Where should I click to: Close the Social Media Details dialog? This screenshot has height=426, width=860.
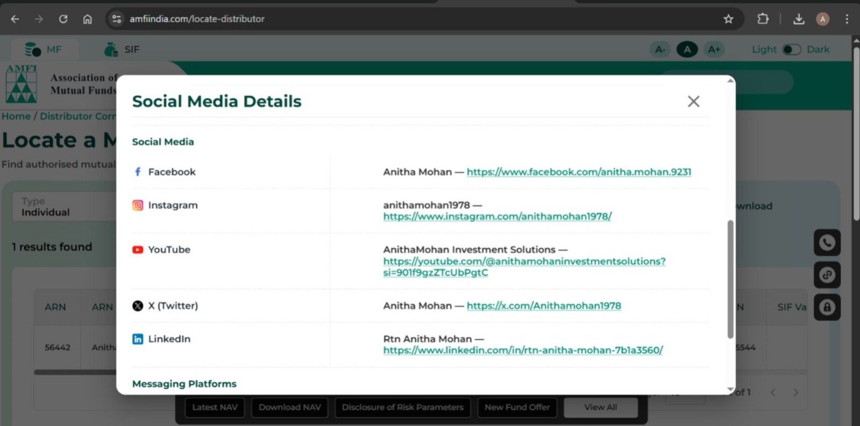693,102
